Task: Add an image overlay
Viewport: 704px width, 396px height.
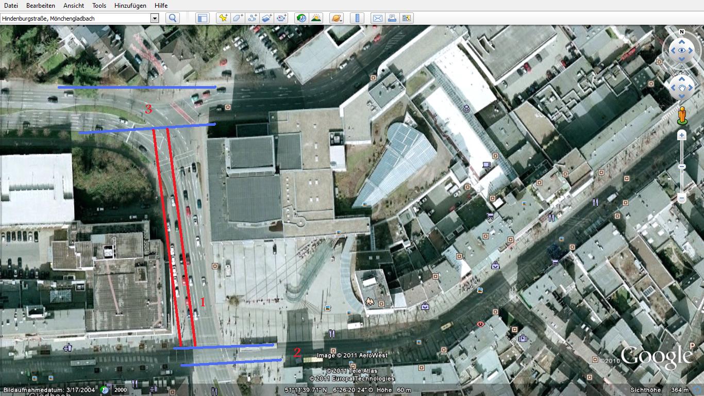Action: coord(266,18)
